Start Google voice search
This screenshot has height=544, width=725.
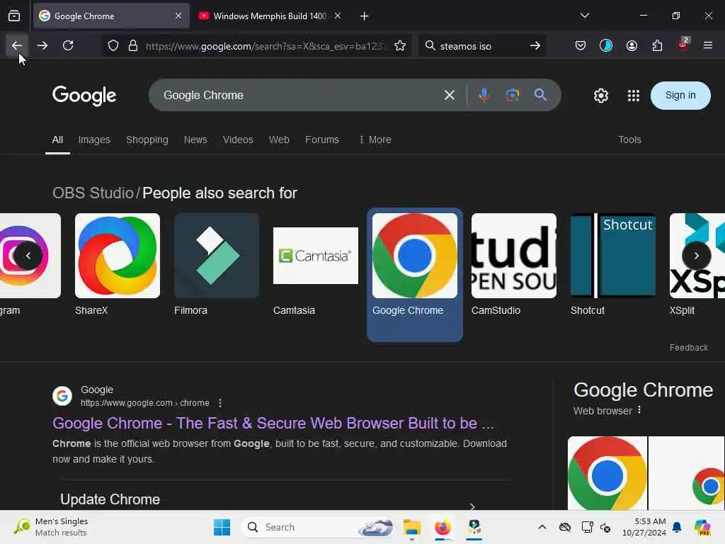point(484,96)
